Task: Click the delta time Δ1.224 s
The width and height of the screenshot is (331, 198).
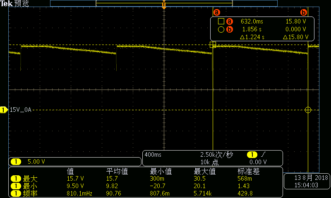Action: (252, 37)
